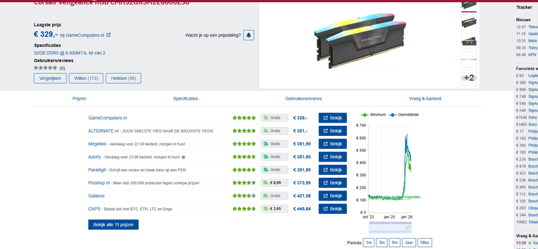538x249 pixels.
Task: Set chart period to 1m
Action: (369, 242)
